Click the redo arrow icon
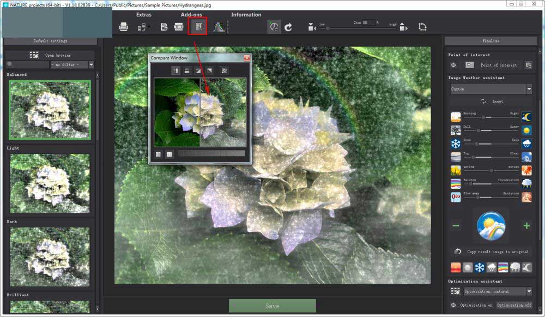Screen dimensions: 545x317 pos(288,27)
